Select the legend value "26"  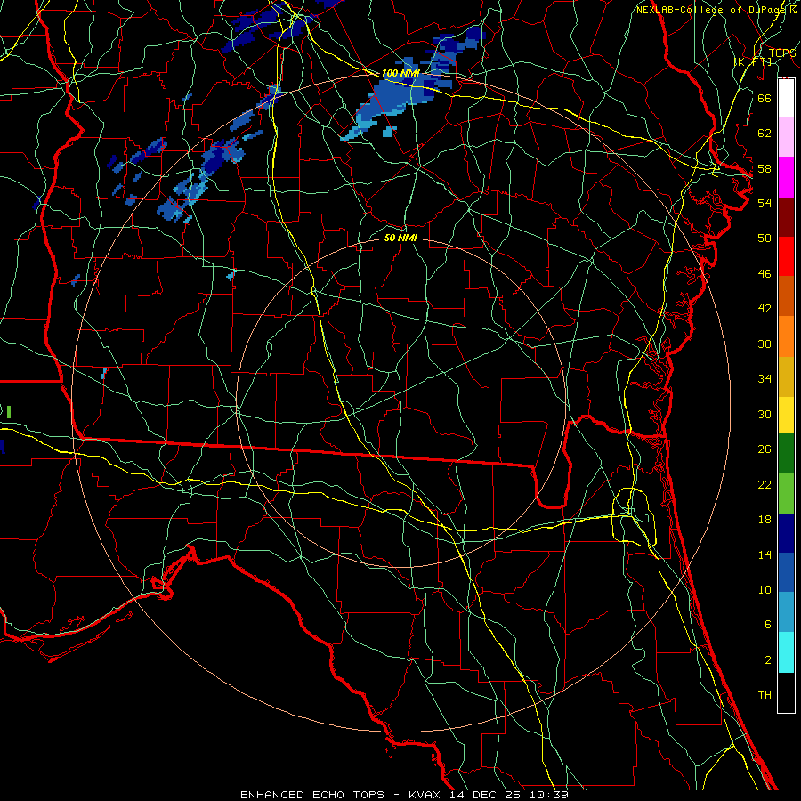[x=765, y=449]
